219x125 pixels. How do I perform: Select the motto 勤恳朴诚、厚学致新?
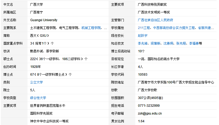45,51
